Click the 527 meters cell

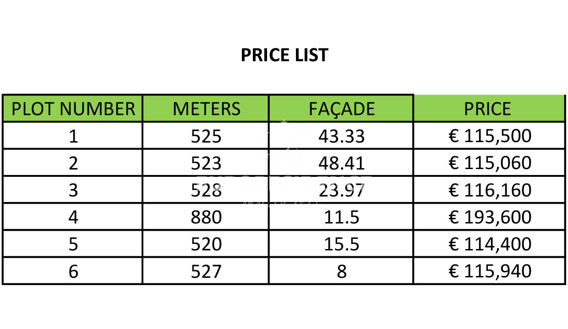[x=206, y=271]
